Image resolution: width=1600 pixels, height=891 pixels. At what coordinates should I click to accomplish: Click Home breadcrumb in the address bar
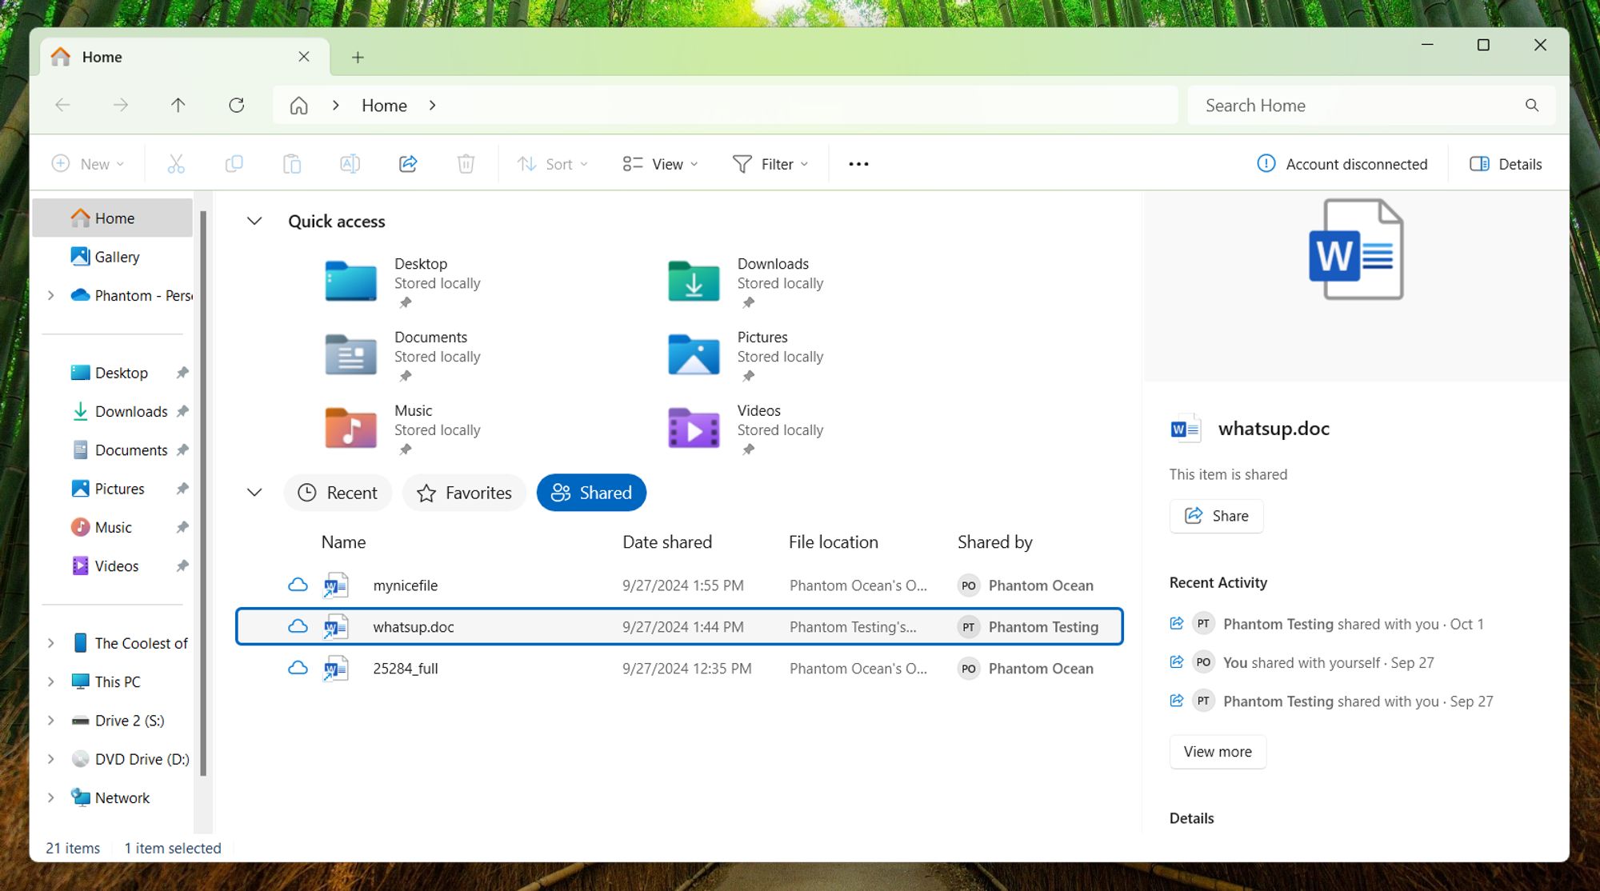384,105
